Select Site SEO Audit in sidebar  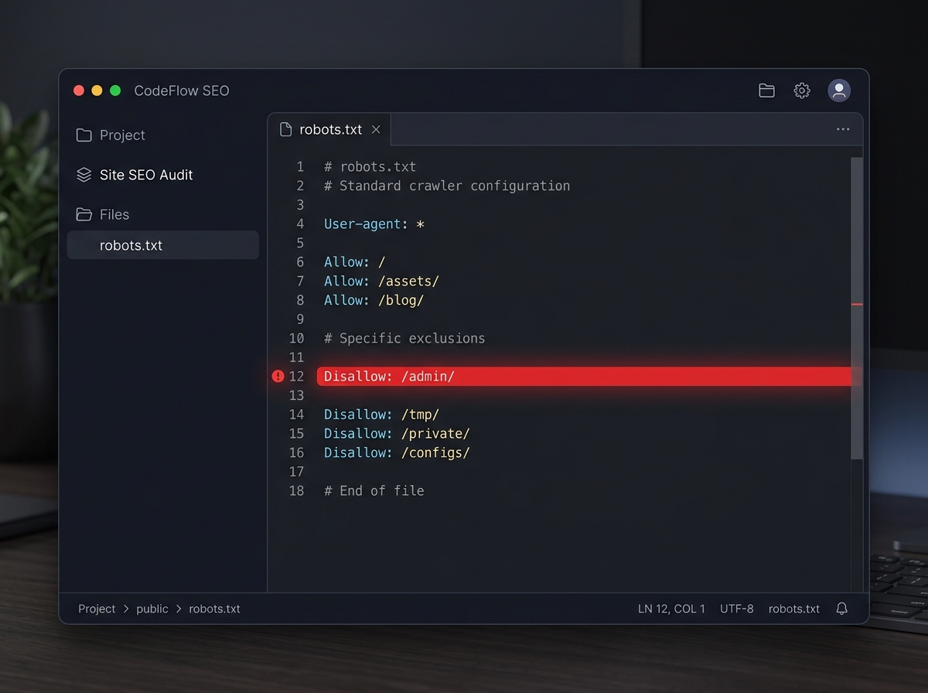(146, 175)
